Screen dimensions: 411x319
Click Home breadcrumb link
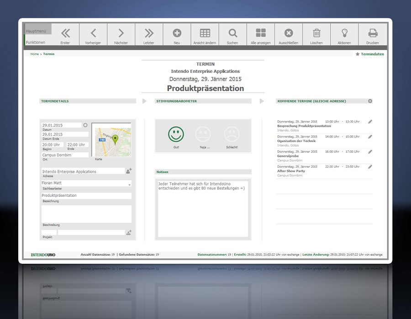(x=34, y=54)
